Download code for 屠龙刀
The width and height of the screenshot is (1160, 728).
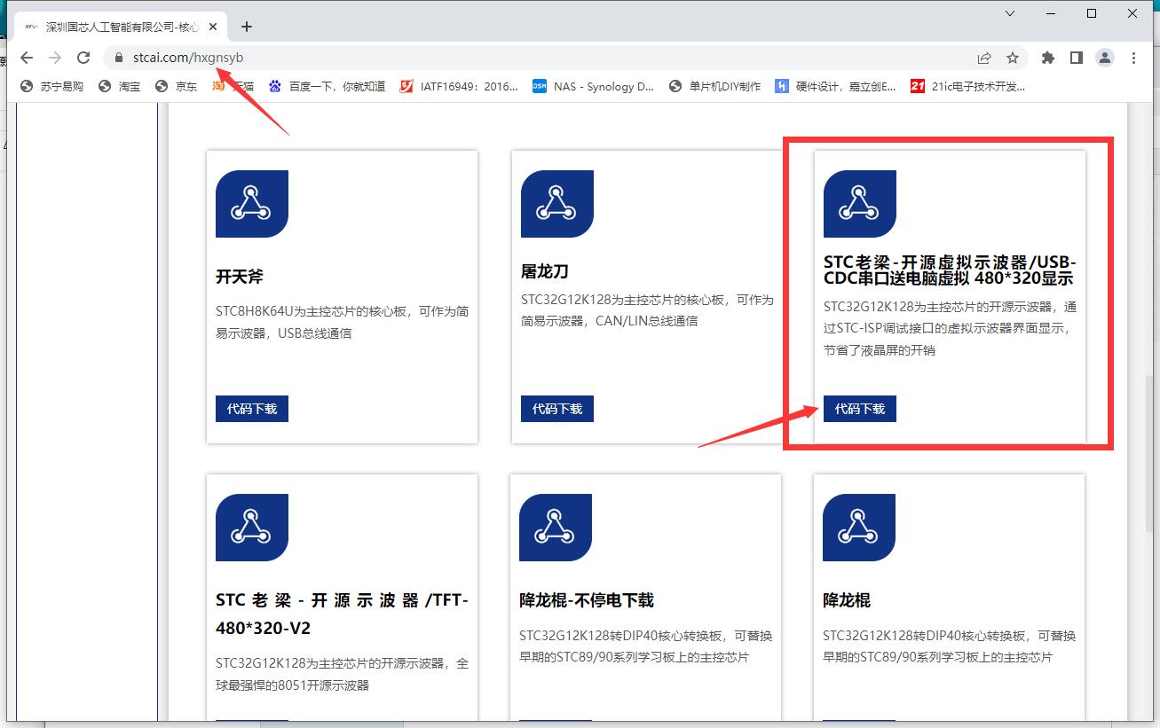(557, 409)
